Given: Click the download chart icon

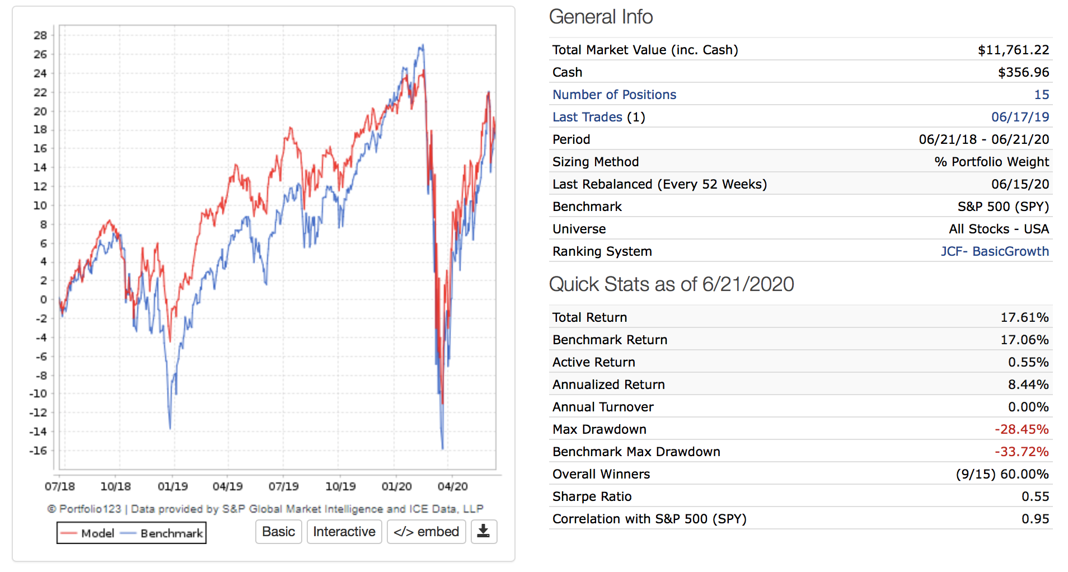Looking at the screenshot, I should pyautogui.click(x=484, y=531).
